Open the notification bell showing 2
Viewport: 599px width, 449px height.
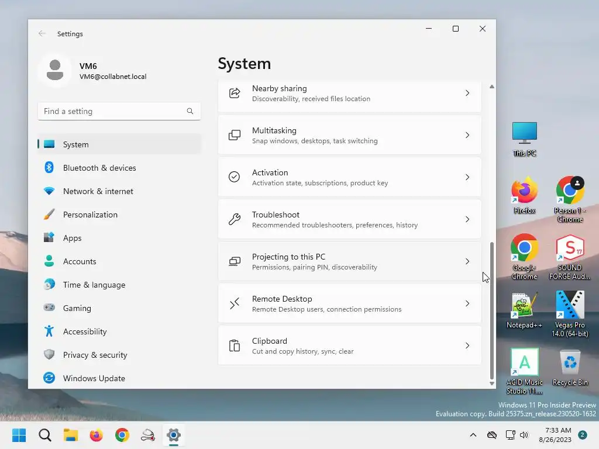[583, 435]
